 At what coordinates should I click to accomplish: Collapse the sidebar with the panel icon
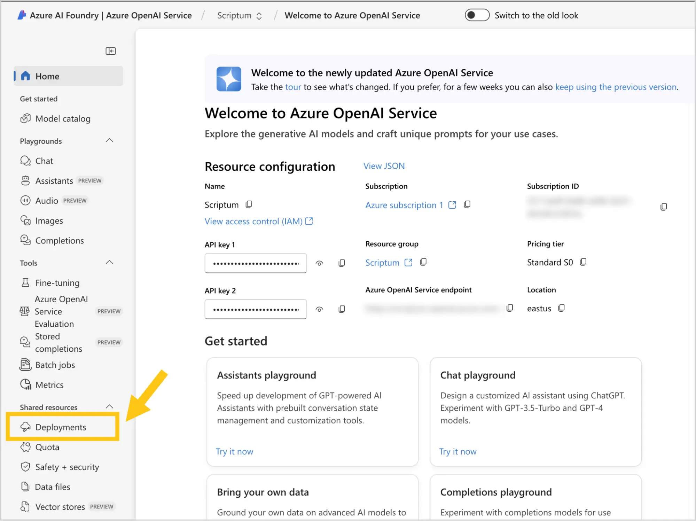111,51
